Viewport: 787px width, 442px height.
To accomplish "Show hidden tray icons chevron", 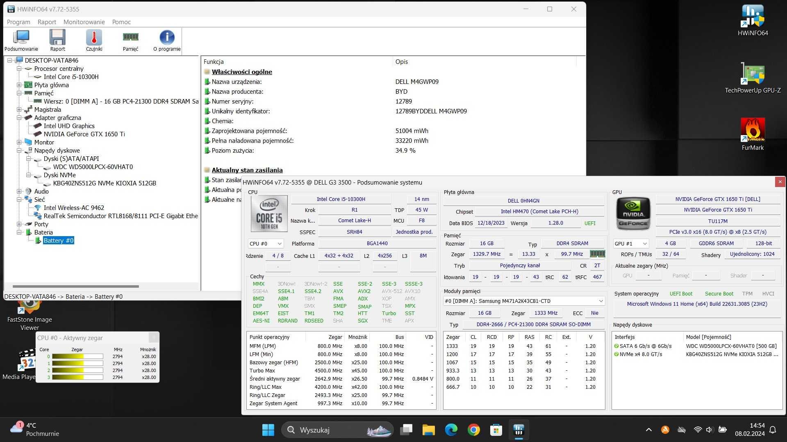I will (x=648, y=430).
